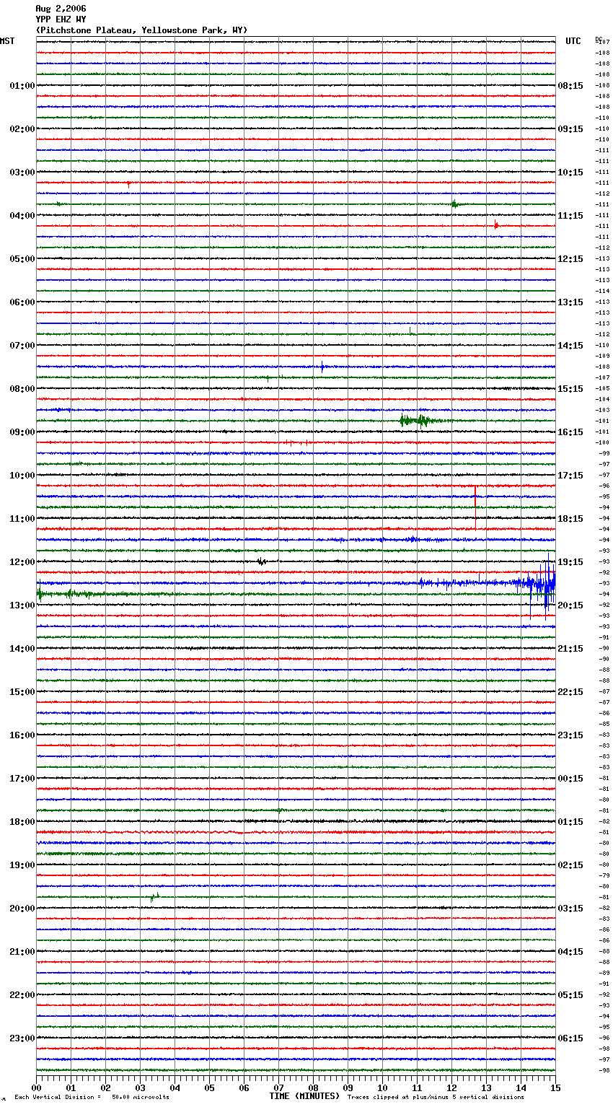Screen dimensions: 613x1107
Task: Select the MST time label '19:00'
Action: point(22,865)
